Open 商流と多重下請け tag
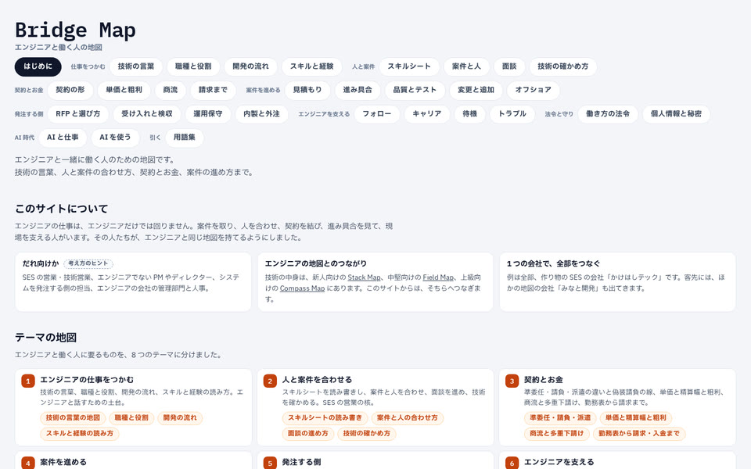This screenshot has height=469, width=751. (x=556, y=434)
